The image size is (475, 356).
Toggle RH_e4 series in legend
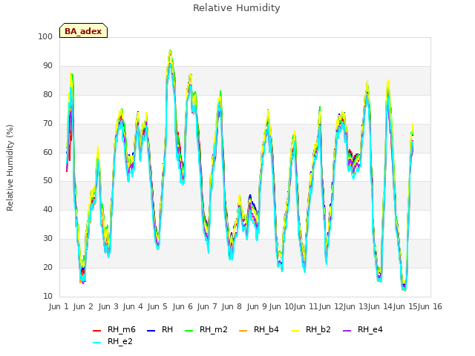[x=363, y=329]
